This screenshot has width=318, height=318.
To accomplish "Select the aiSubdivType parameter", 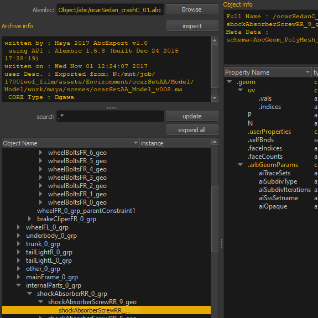I will [278, 181].
